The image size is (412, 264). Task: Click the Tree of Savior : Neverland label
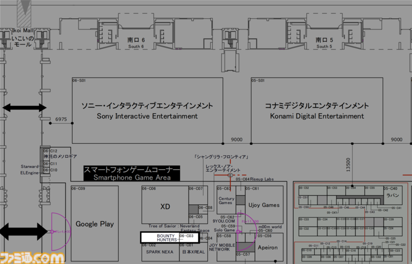174,226
